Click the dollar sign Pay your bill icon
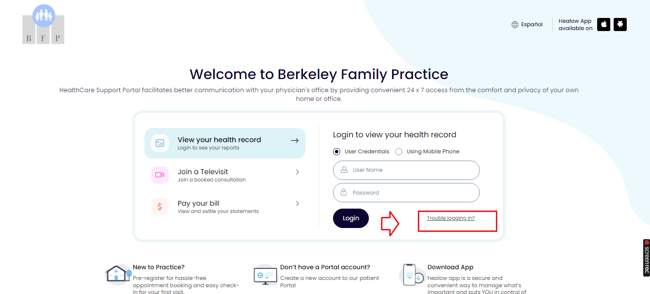The height and width of the screenshot is (294, 650). pyautogui.click(x=159, y=206)
